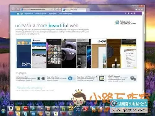Screen dimensions: 155x116
Task: Open the browser Home icon at top right
Action: click(136, 9)
